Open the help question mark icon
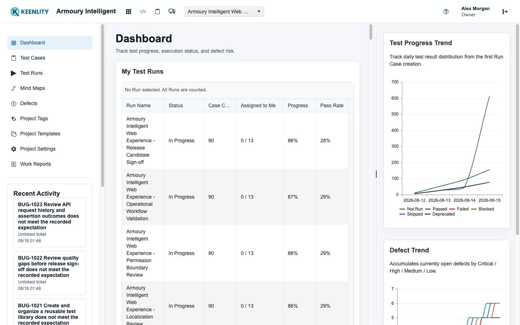 click(x=446, y=12)
